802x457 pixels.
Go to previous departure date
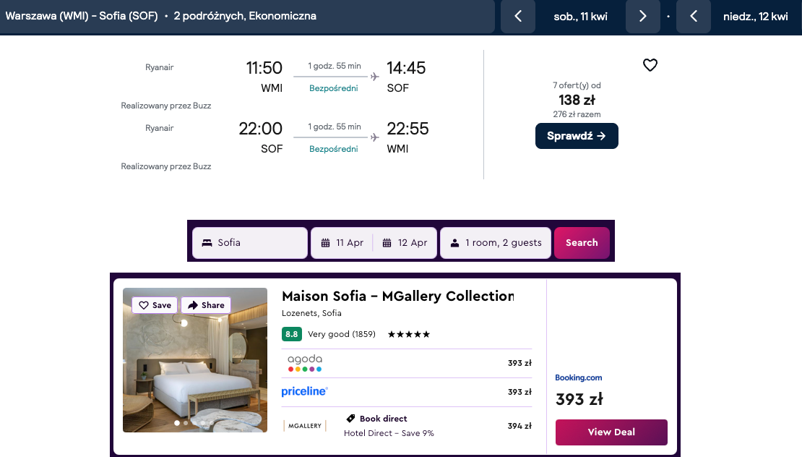point(518,17)
